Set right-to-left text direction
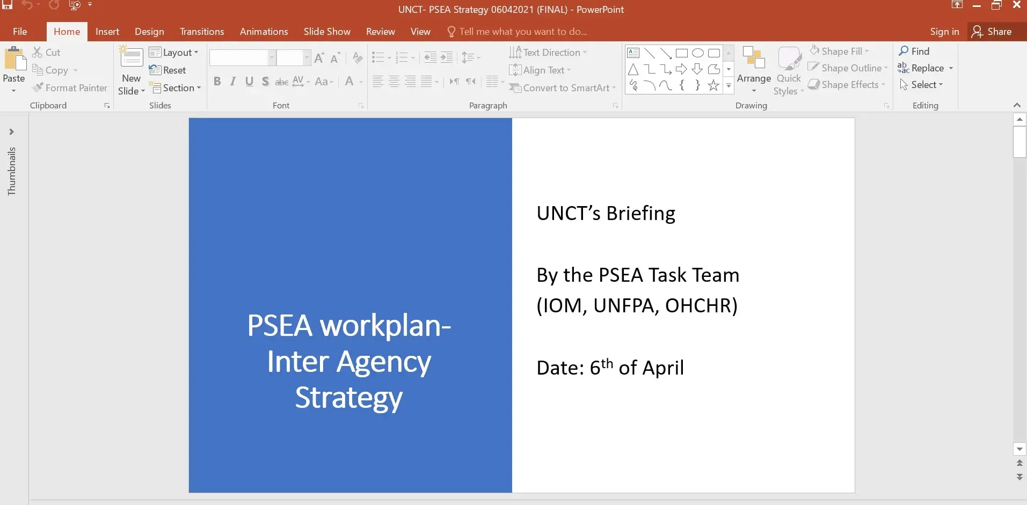Viewport: 1027px width, 505px height. (x=471, y=82)
